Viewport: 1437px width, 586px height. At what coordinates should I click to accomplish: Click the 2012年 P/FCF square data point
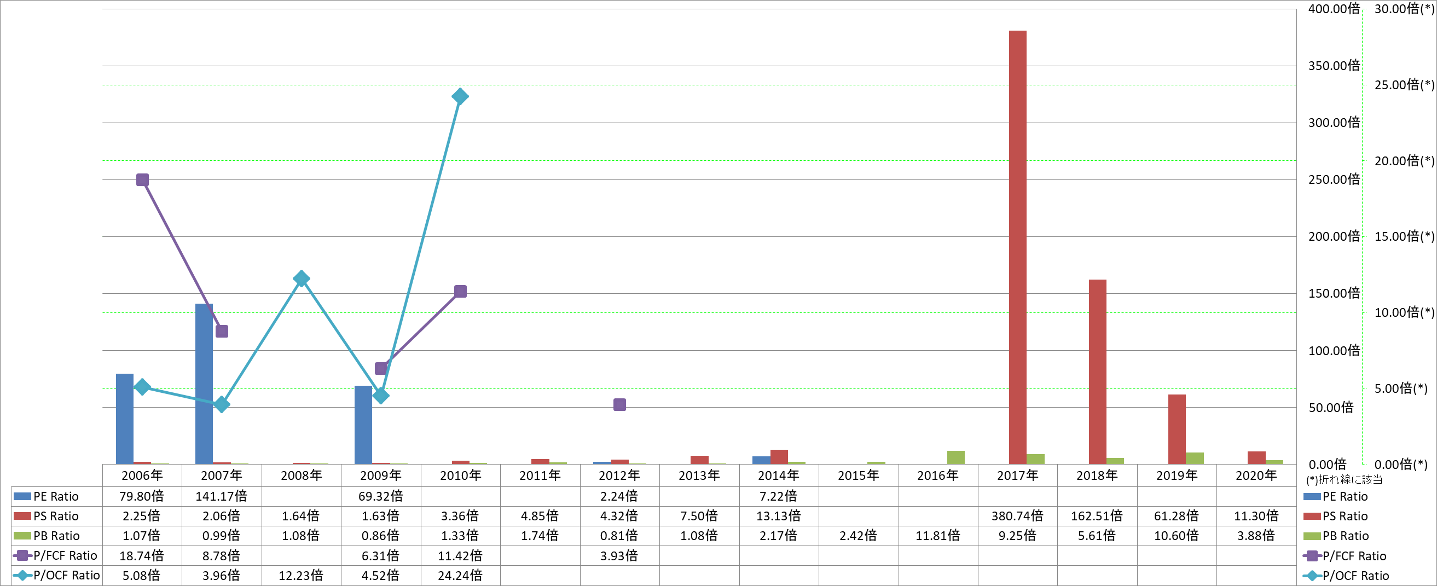(619, 404)
